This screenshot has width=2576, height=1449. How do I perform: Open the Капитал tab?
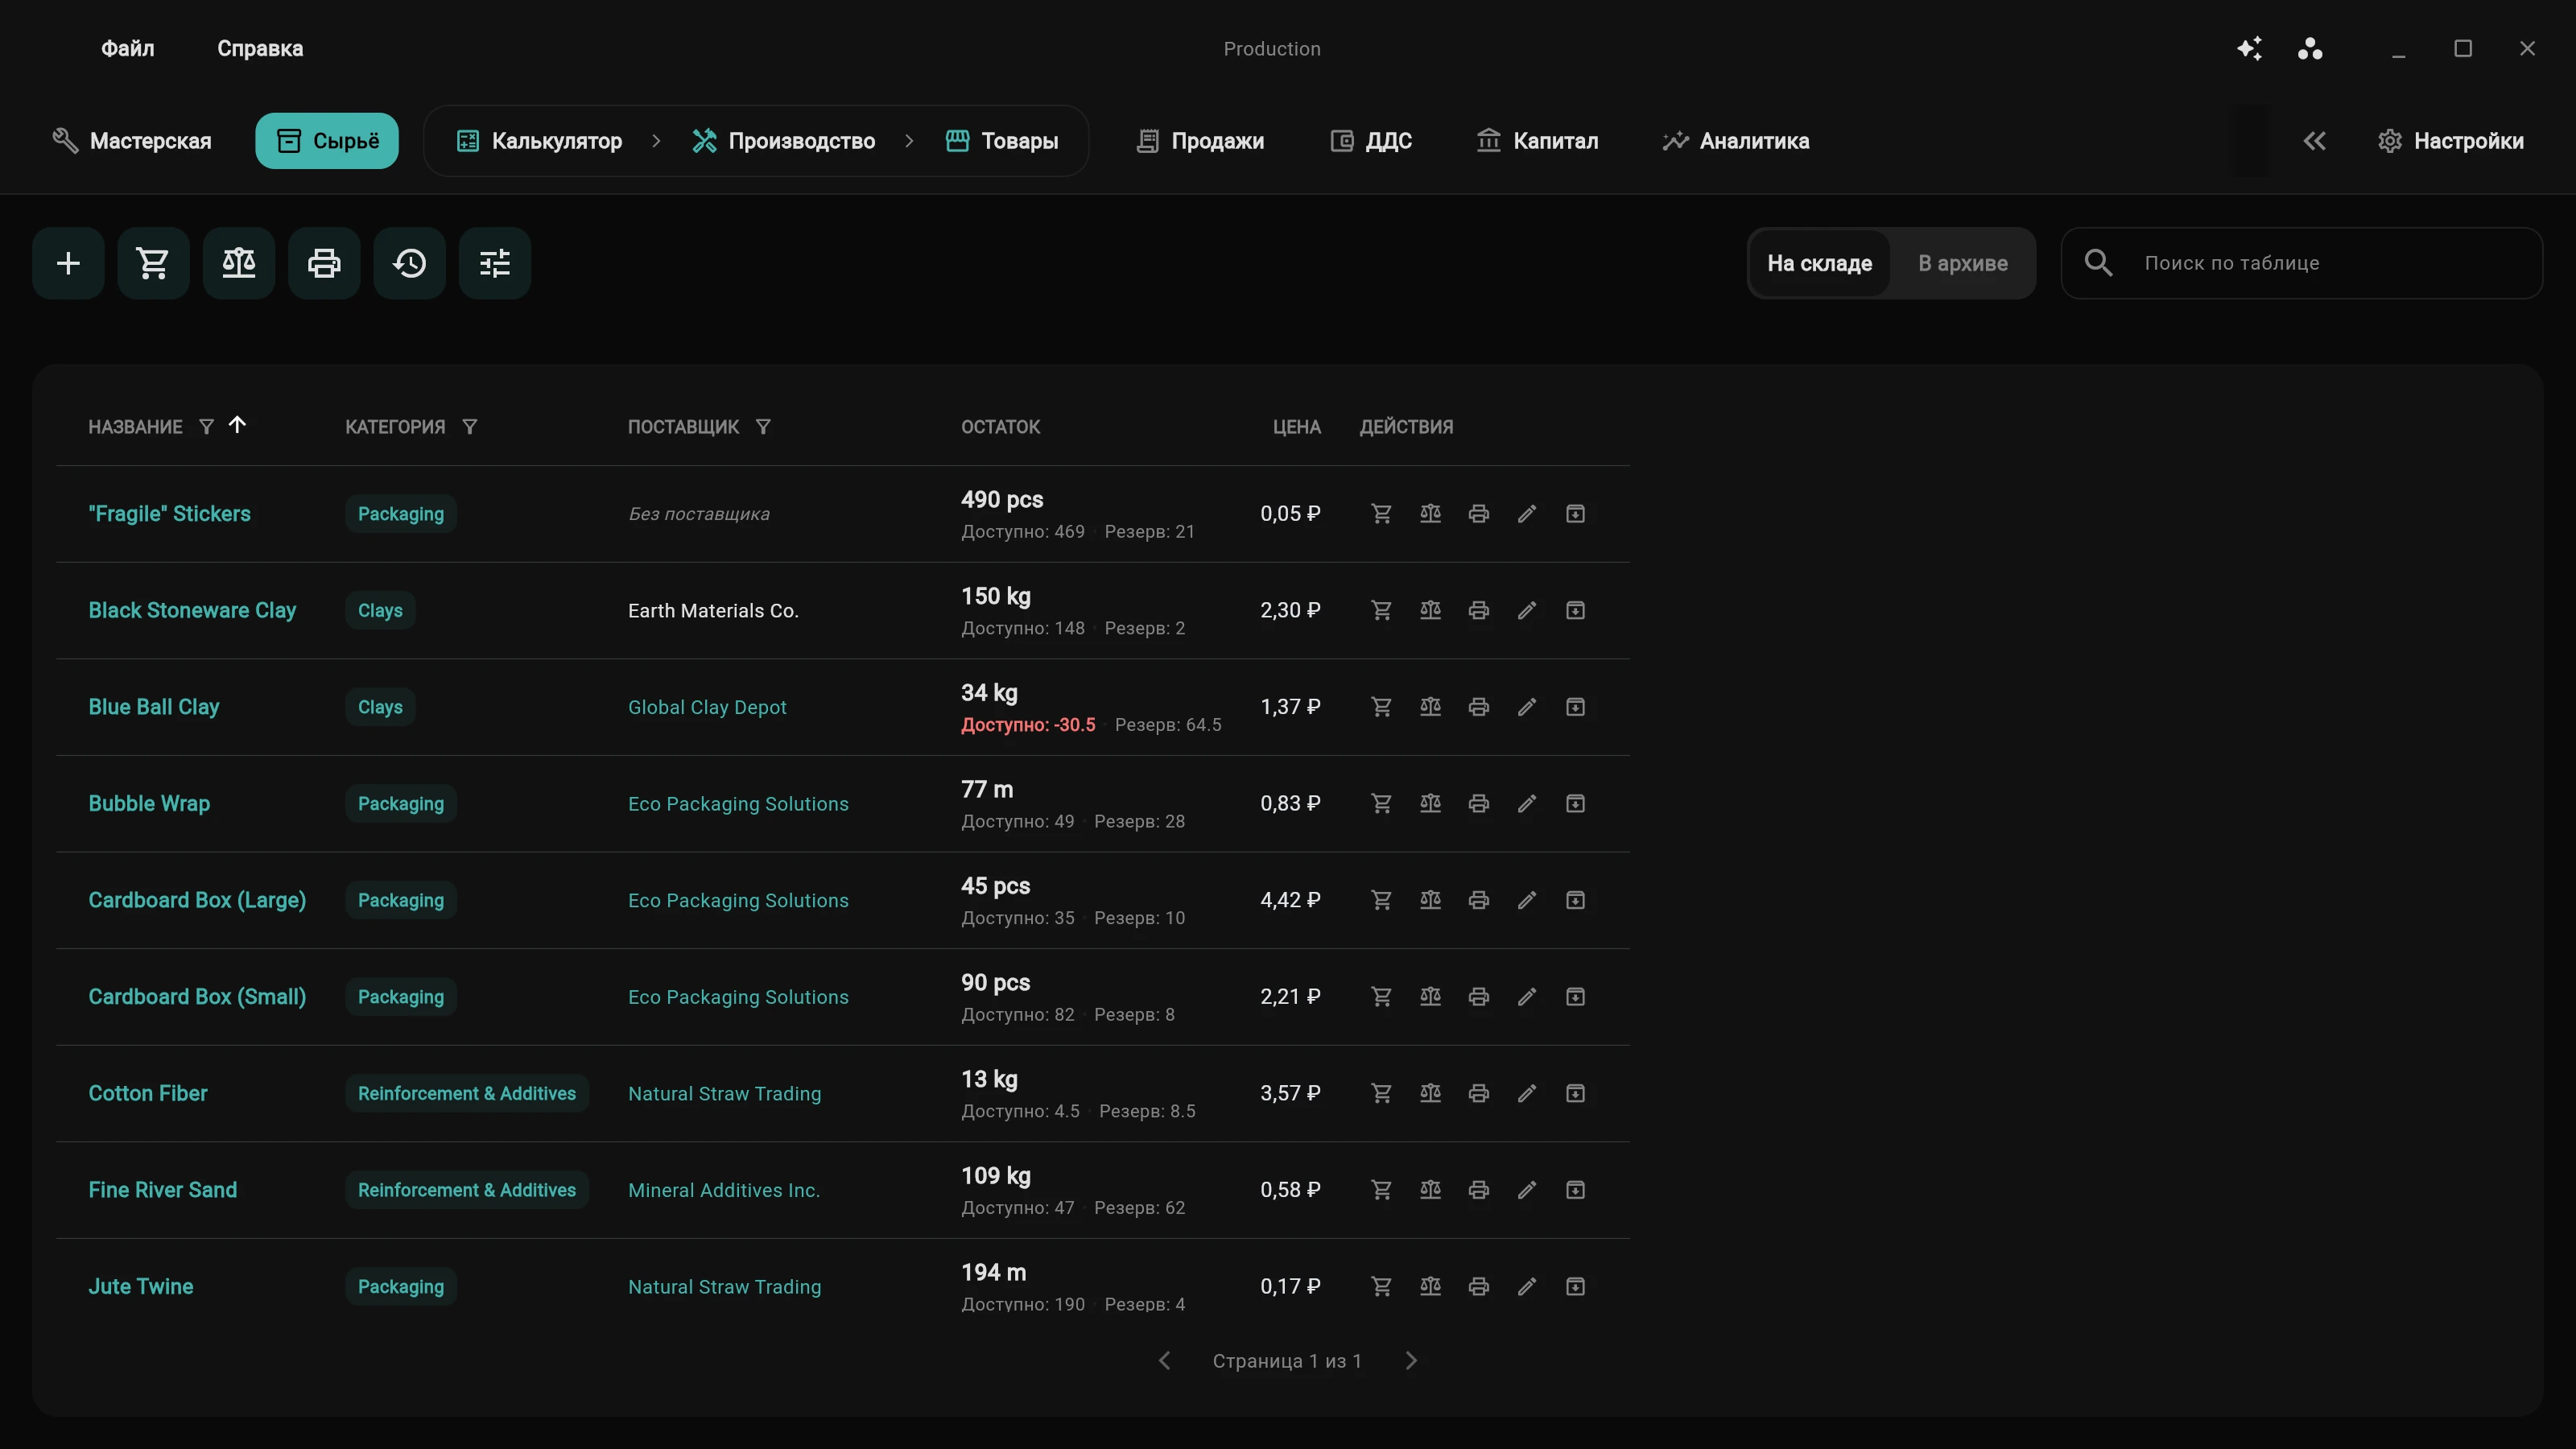click(1538, 141)
